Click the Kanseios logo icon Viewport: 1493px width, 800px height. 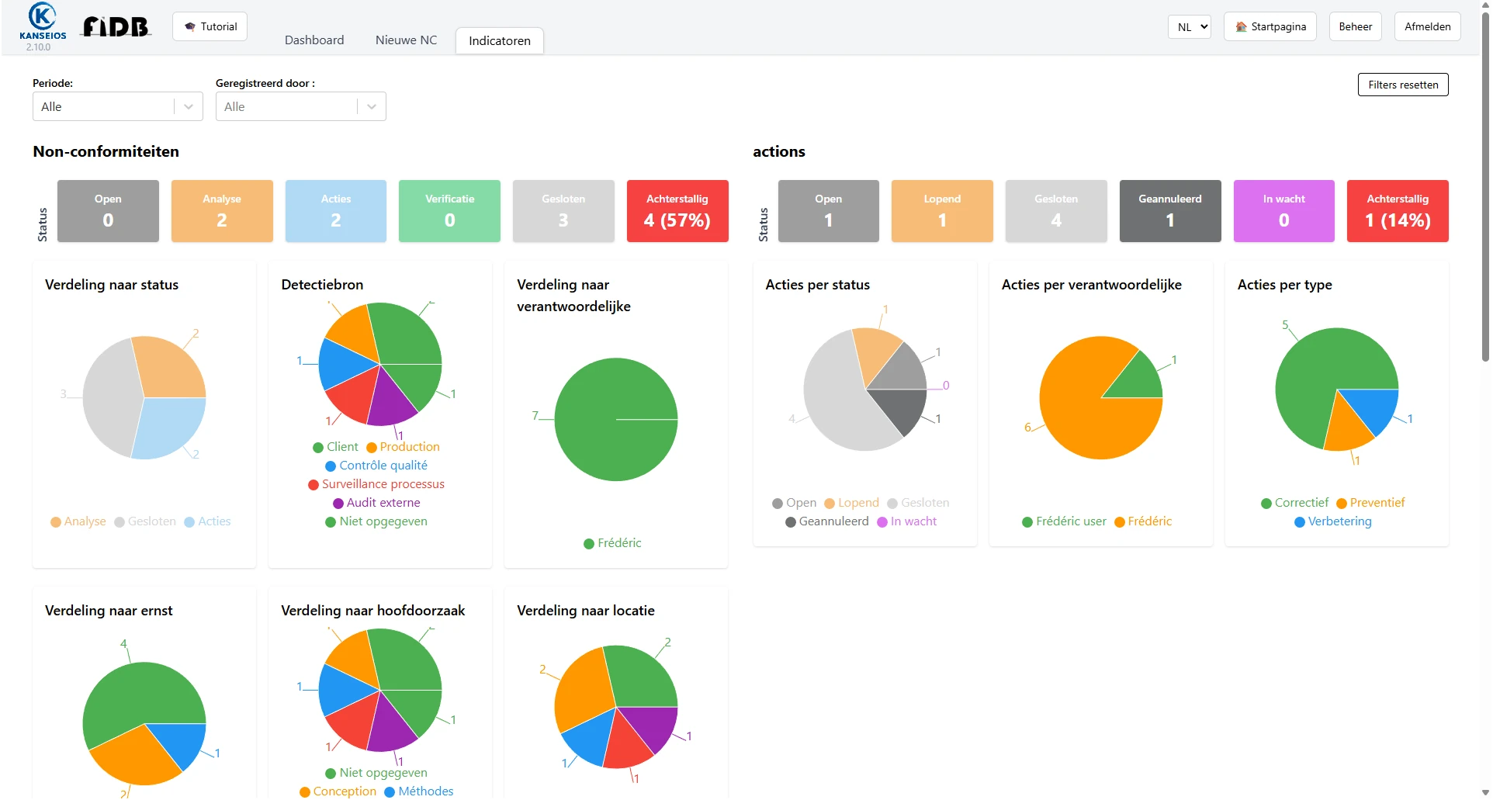point(42,18)
